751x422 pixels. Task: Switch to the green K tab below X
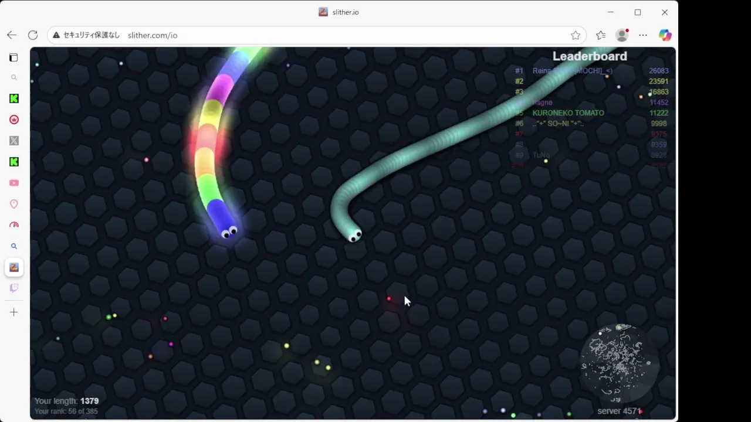point(14,162)
